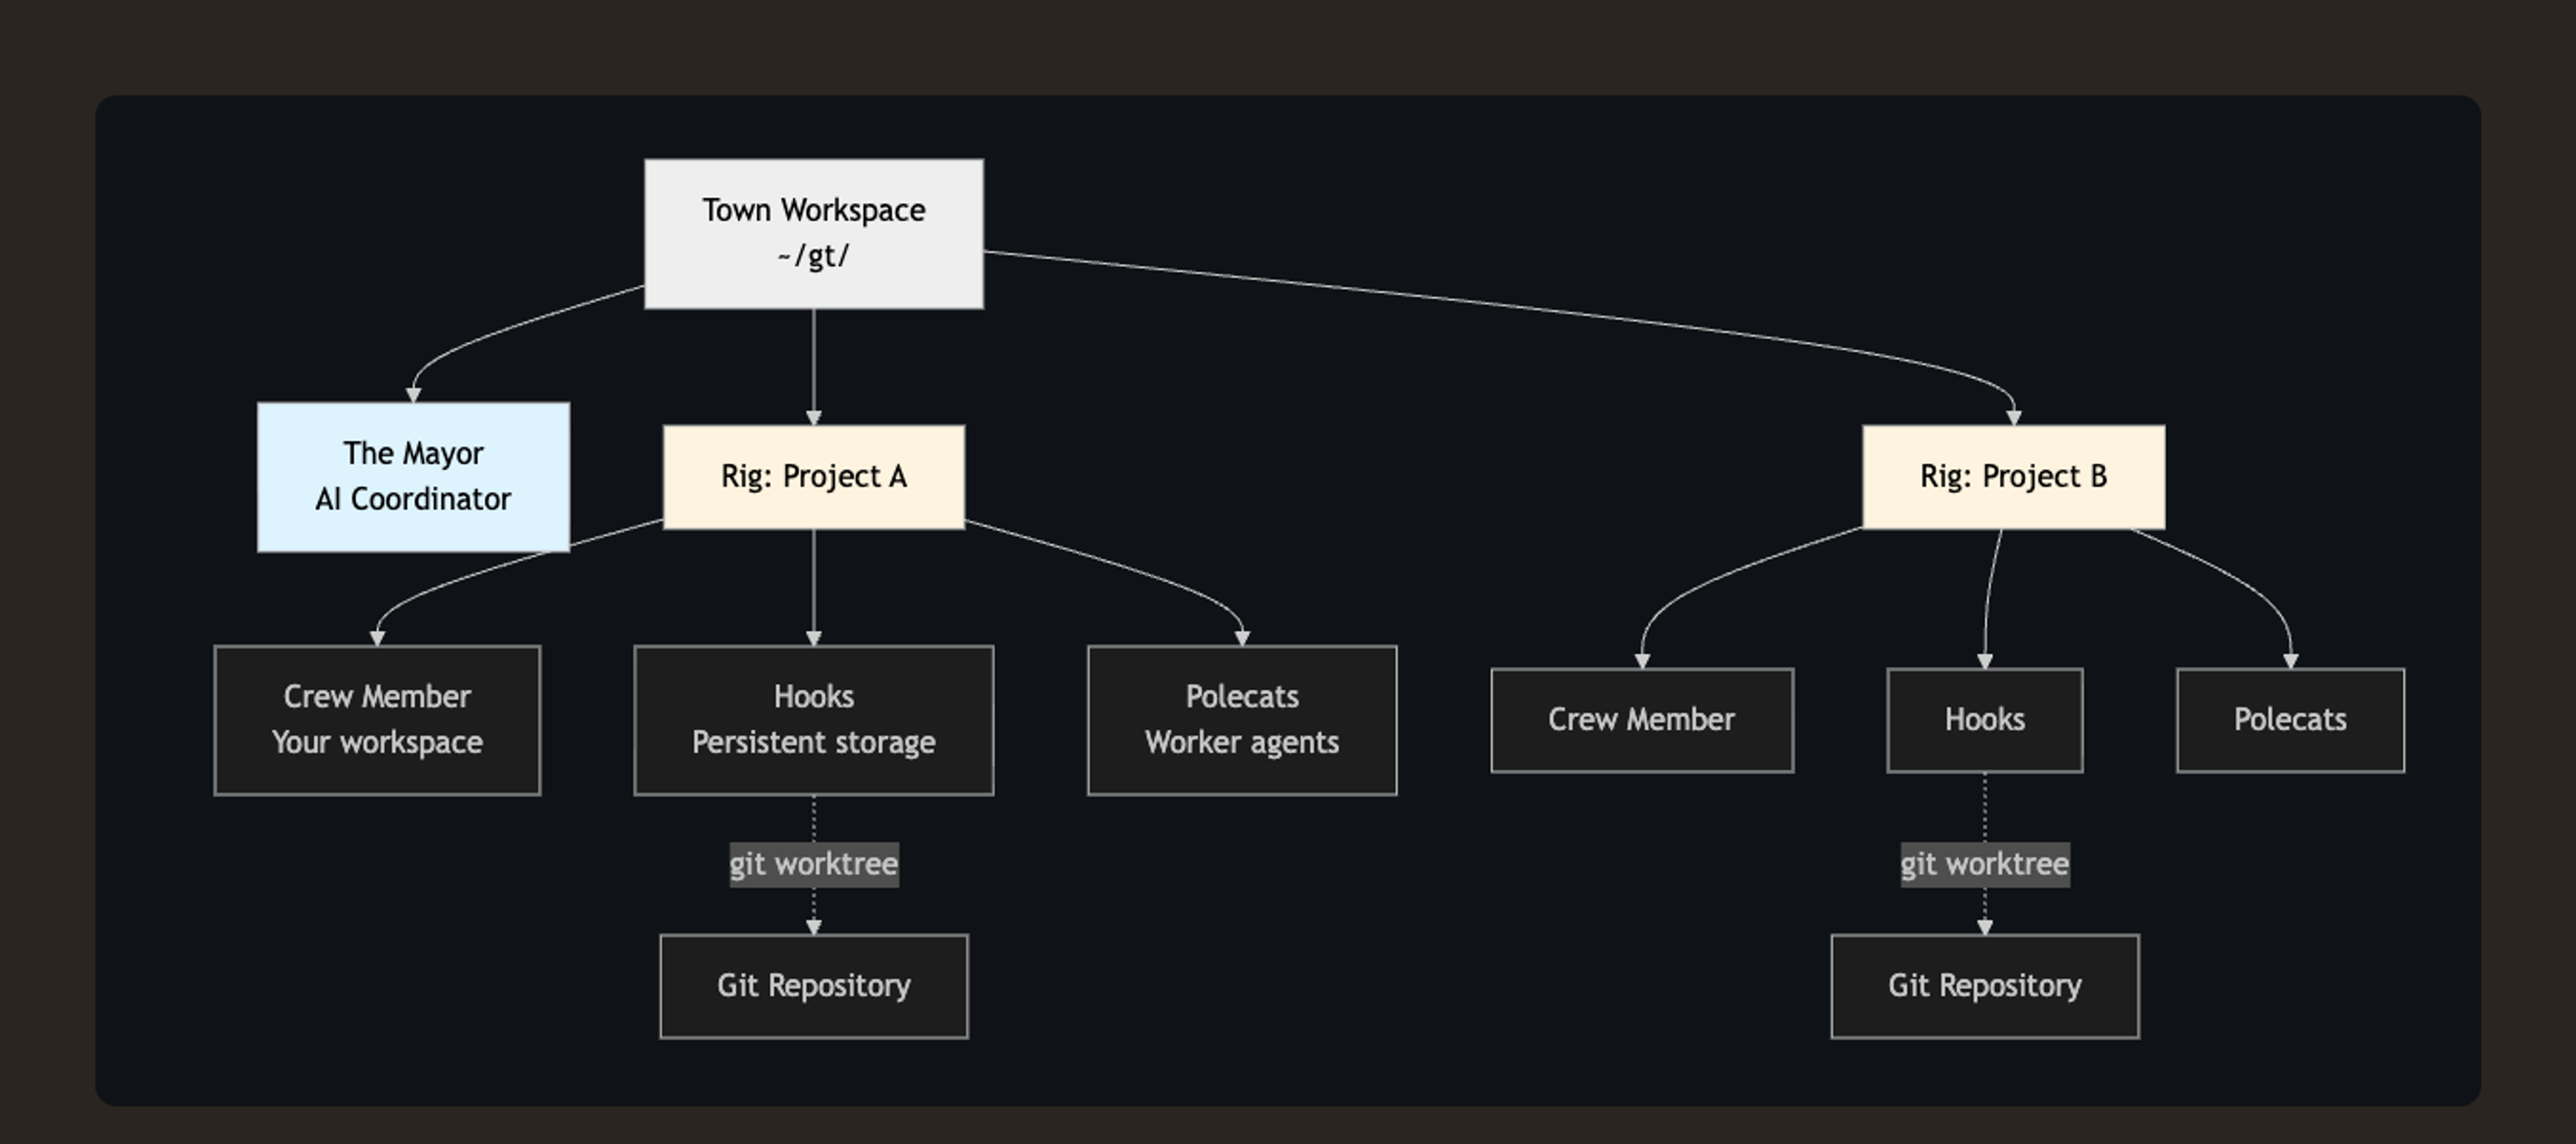The image size is (2576, 1144).
Task: Click arrowhead into left Git Repository
Action: point(813,927)
